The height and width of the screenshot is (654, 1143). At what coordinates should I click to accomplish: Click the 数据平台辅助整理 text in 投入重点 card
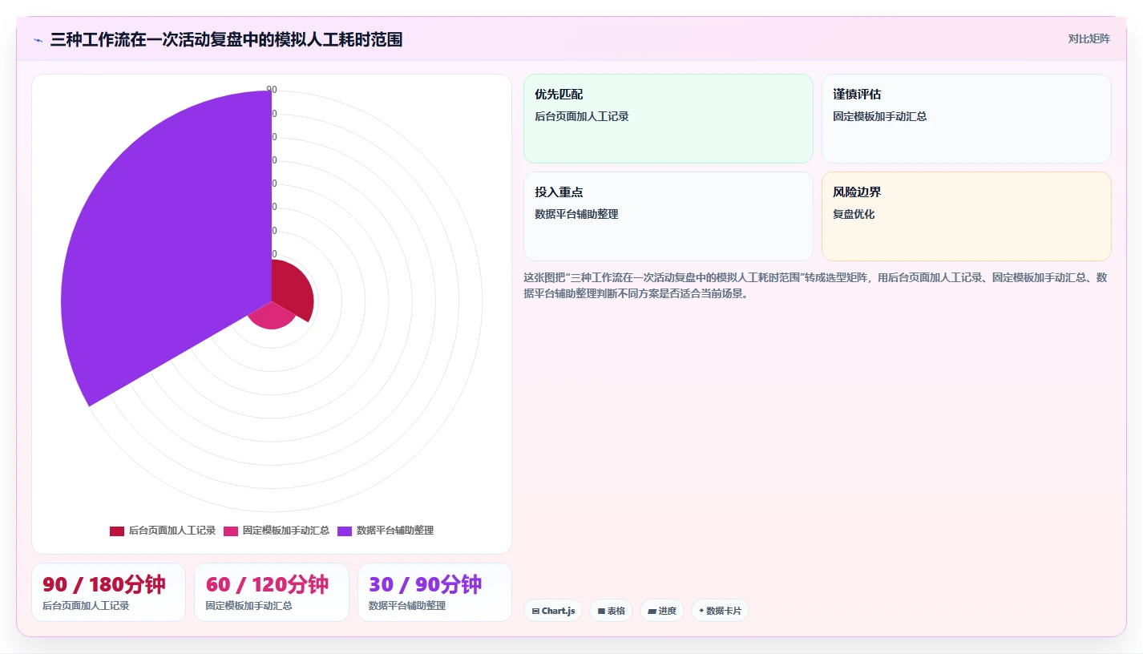576,214
